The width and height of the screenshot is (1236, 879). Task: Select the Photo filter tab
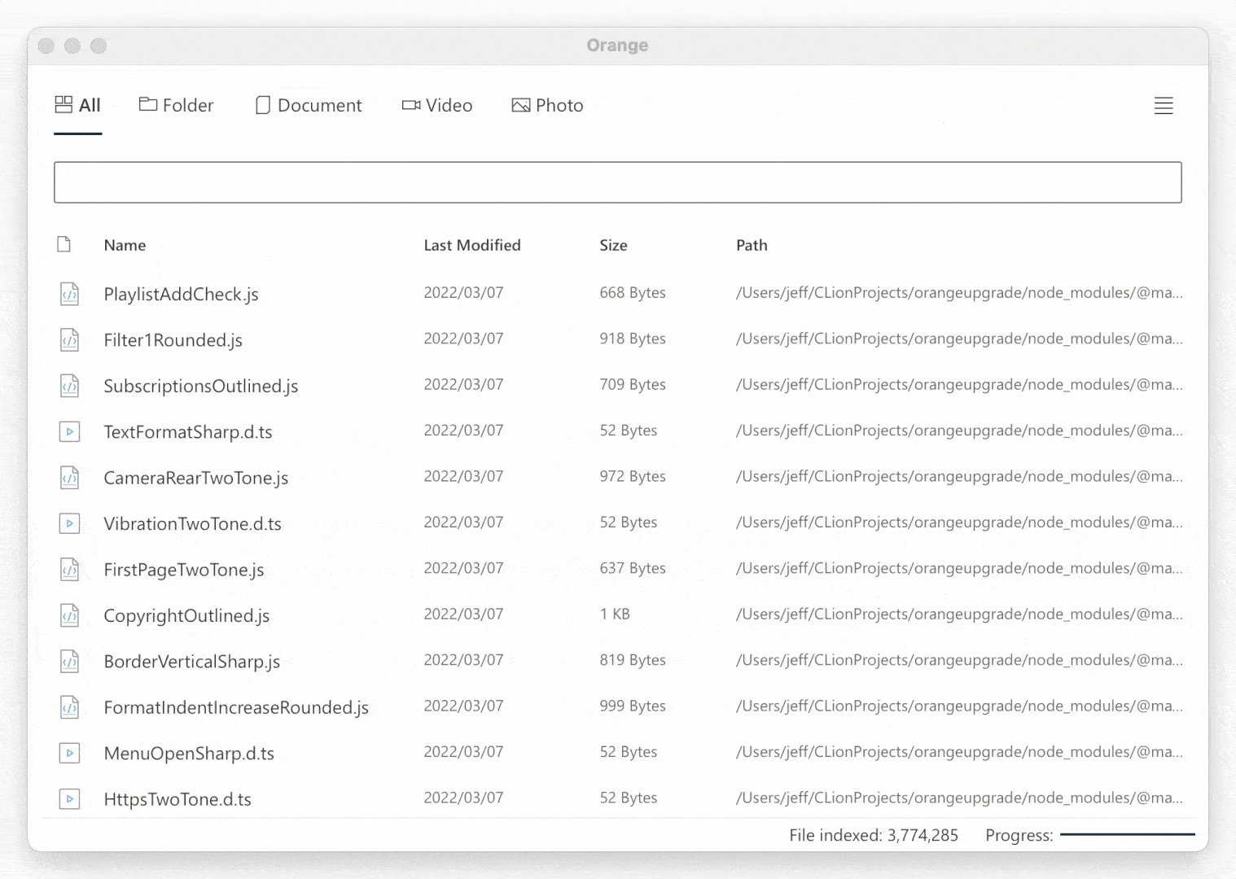coord(548,106)
